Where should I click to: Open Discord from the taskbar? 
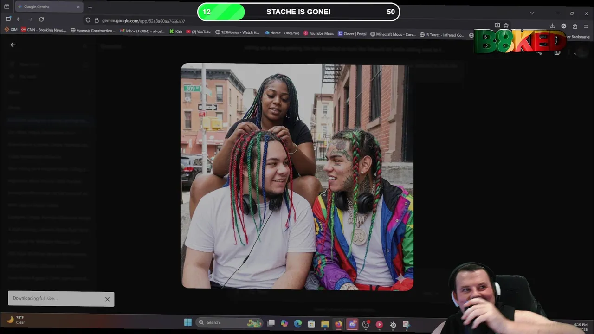352,324
